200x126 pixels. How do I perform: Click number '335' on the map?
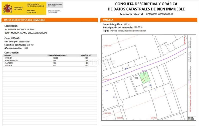click(x=126, y=69)
